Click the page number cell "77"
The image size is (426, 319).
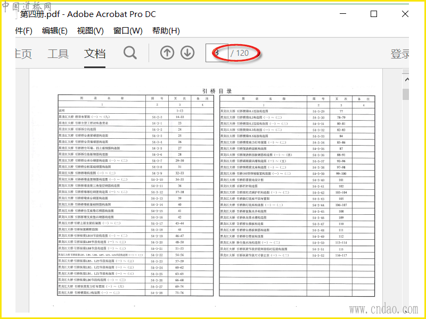341,111
